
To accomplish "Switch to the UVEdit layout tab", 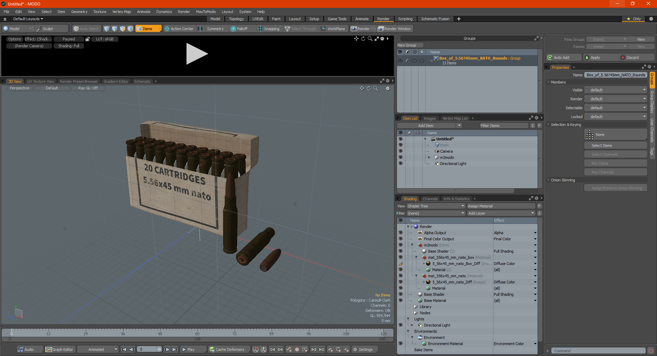I will (x=258, y=19).
